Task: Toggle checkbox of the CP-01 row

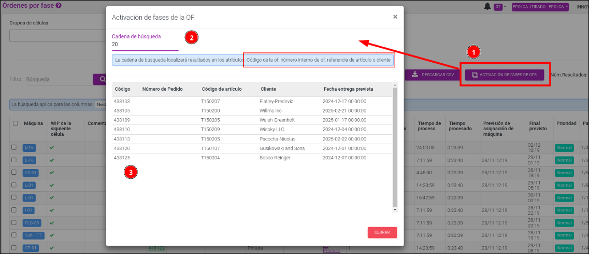Action: [14, 248]
